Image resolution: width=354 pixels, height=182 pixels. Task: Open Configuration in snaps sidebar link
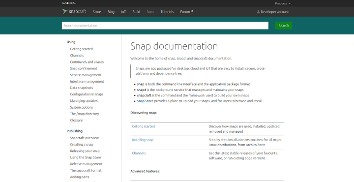pyautogui.click(x=87, y=94)
